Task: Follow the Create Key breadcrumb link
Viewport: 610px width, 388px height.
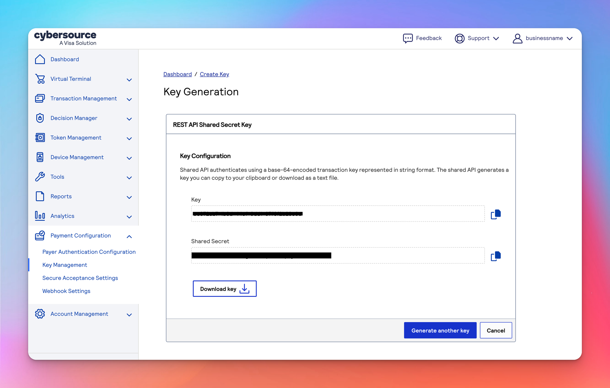Action: pos(214,74)
